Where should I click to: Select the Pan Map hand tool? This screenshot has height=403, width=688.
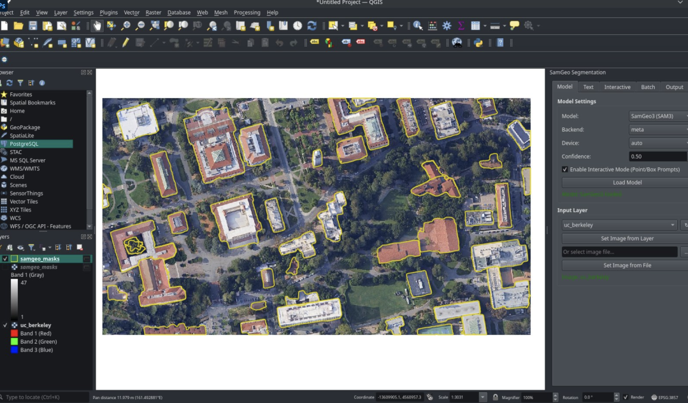coord(97,26)
